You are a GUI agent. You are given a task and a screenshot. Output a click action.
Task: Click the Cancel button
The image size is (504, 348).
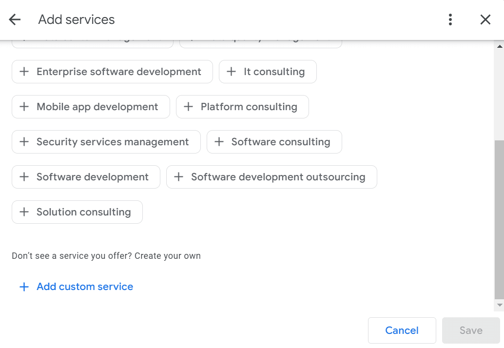click(402, 330)
